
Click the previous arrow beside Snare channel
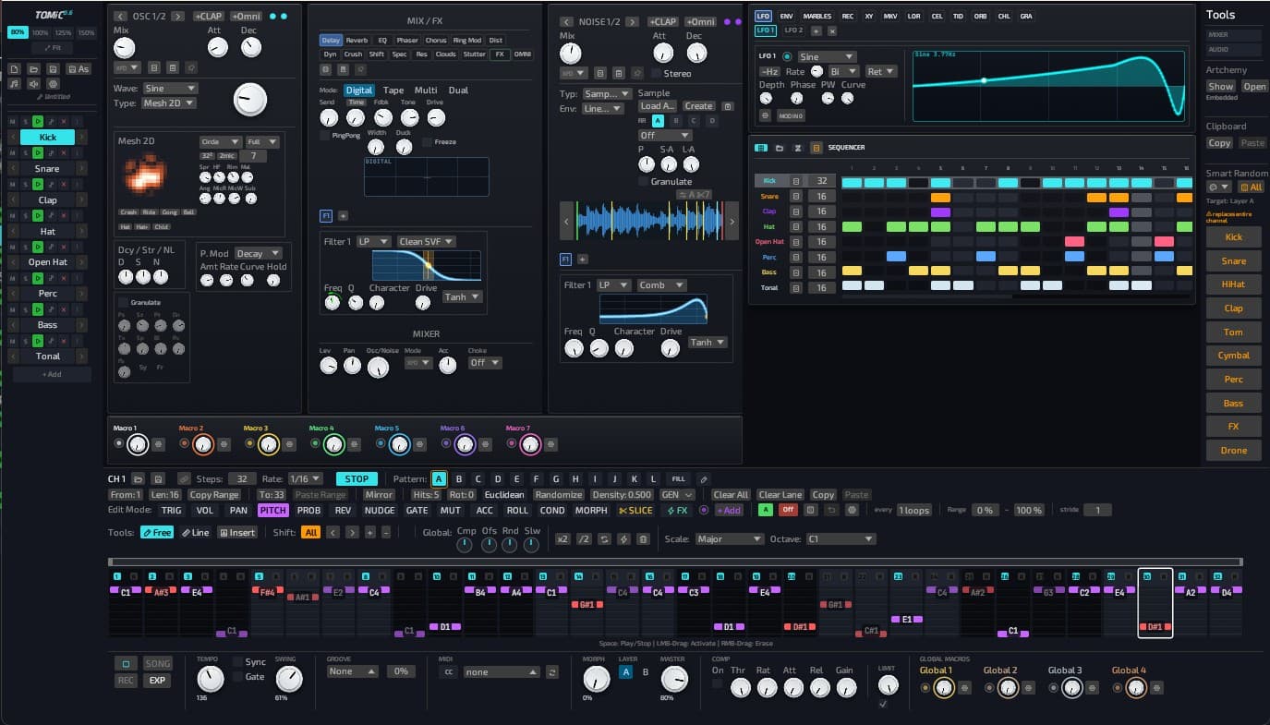pyautogui.click(x=12, y=168)
